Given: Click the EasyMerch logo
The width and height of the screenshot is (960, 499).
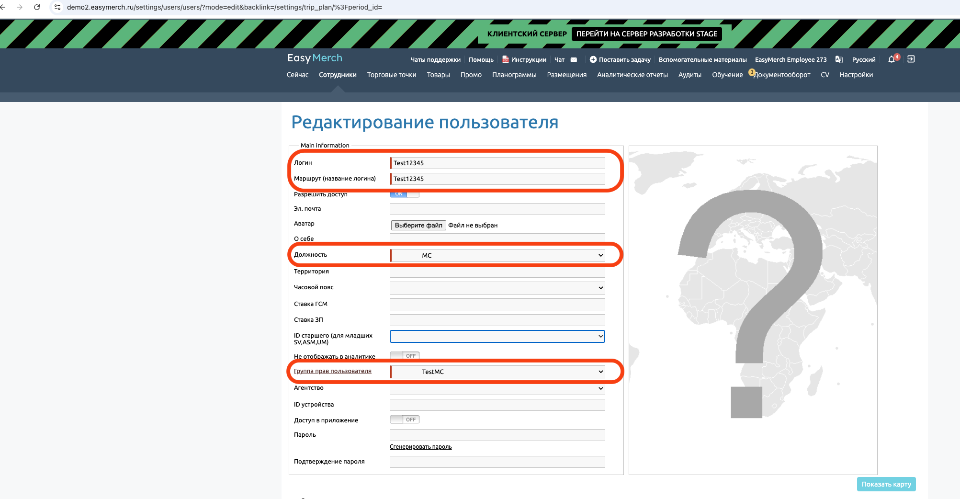Looking at the screenshot, I should click(x=315, y=58).
